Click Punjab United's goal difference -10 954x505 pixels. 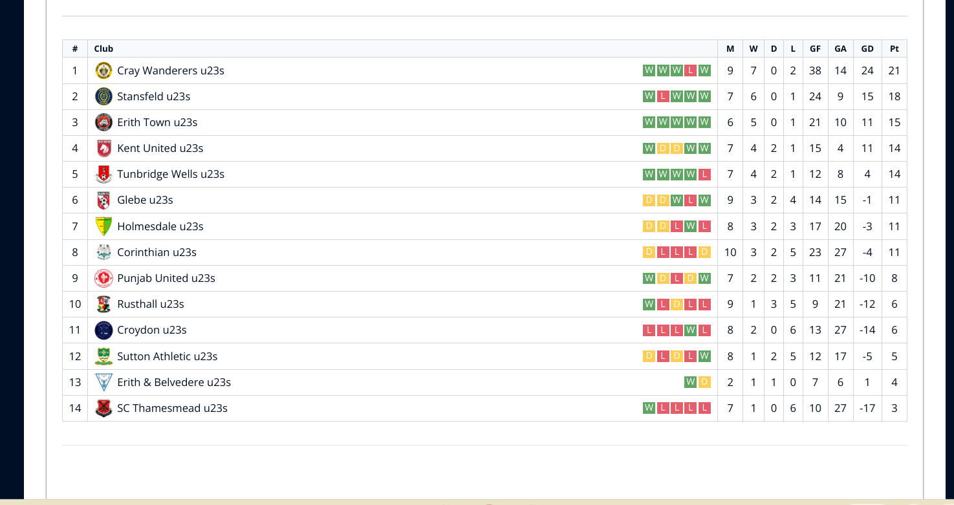pyautogui.click(x=867, y=278)
